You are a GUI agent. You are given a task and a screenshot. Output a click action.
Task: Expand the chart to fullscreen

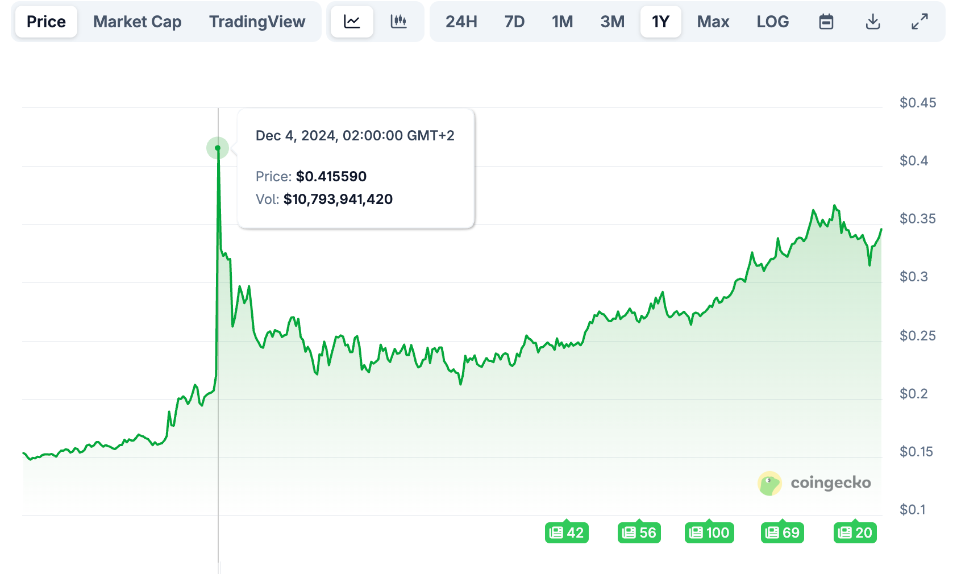click(x=918, y=22)
